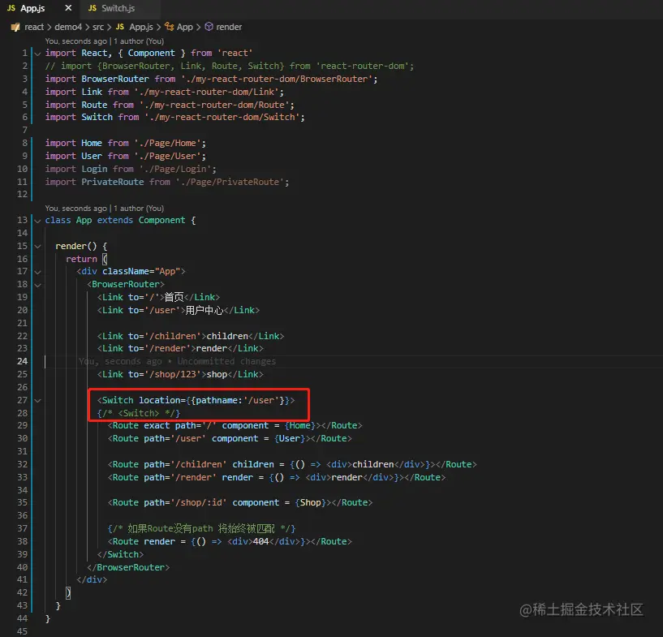
Task: Click './my-react-router-dom/Link' import path
Action: pyautogui.click(x=206, y=92)
